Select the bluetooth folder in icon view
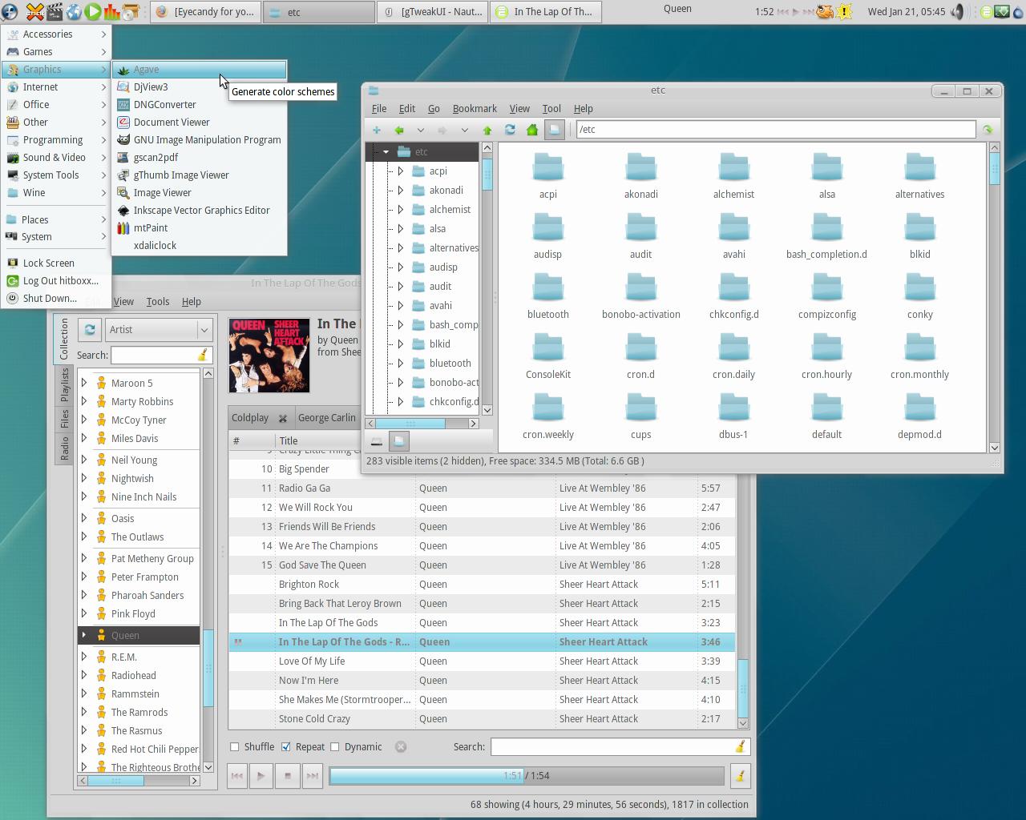Screen dimensions: 1026x820 (x=548, y=295)
